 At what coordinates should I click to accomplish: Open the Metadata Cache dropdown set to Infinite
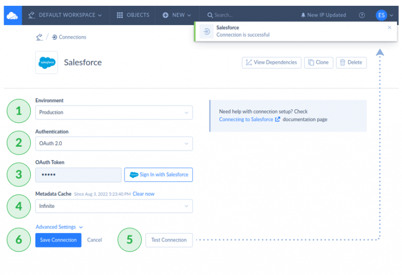[x=114, y=206]
